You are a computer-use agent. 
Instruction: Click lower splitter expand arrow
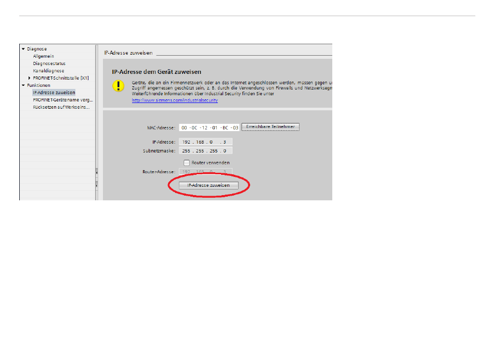97,186
